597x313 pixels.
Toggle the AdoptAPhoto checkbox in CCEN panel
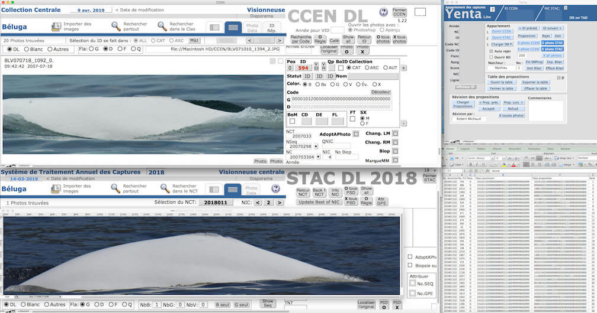[355, 134]
